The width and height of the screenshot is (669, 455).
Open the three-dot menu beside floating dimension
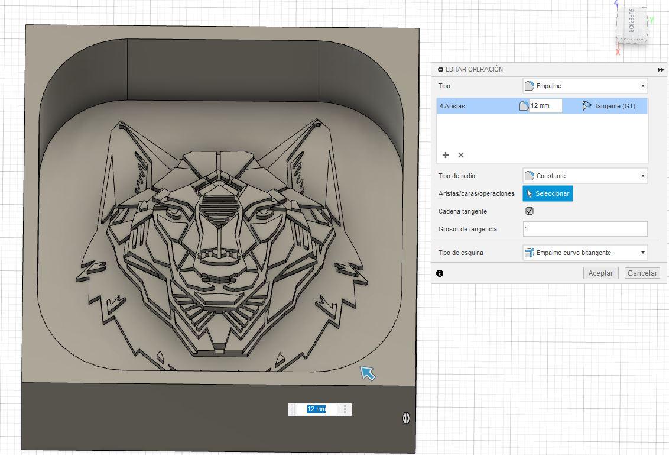click(x=345, y=409)
